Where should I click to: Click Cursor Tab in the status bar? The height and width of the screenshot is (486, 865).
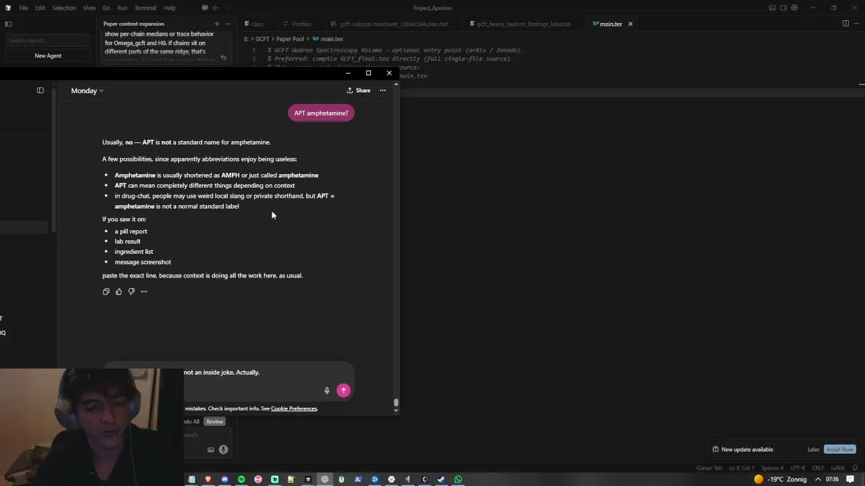(709, 468)
